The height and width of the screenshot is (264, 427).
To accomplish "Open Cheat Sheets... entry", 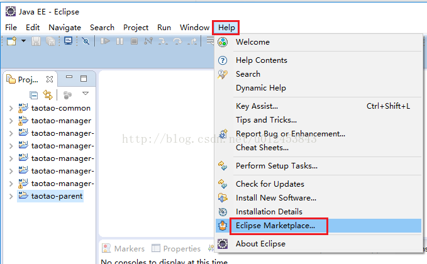I will 319,148.
